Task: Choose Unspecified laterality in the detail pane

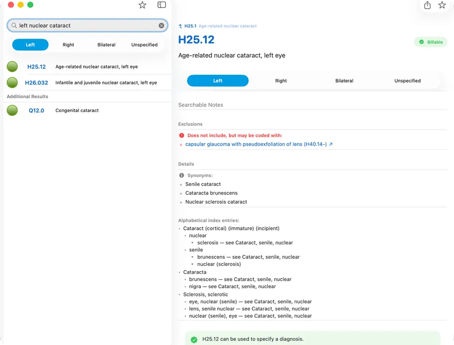Action: (x=408, y=81)
